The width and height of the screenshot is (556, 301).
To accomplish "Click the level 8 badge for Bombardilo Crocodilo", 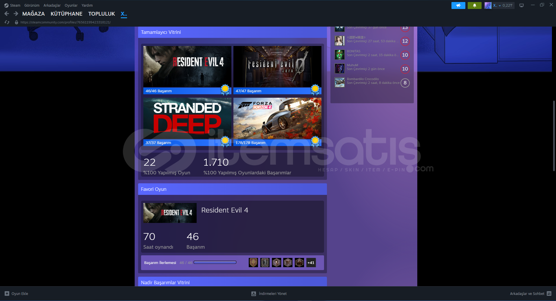I will click(x=405, y=83).
